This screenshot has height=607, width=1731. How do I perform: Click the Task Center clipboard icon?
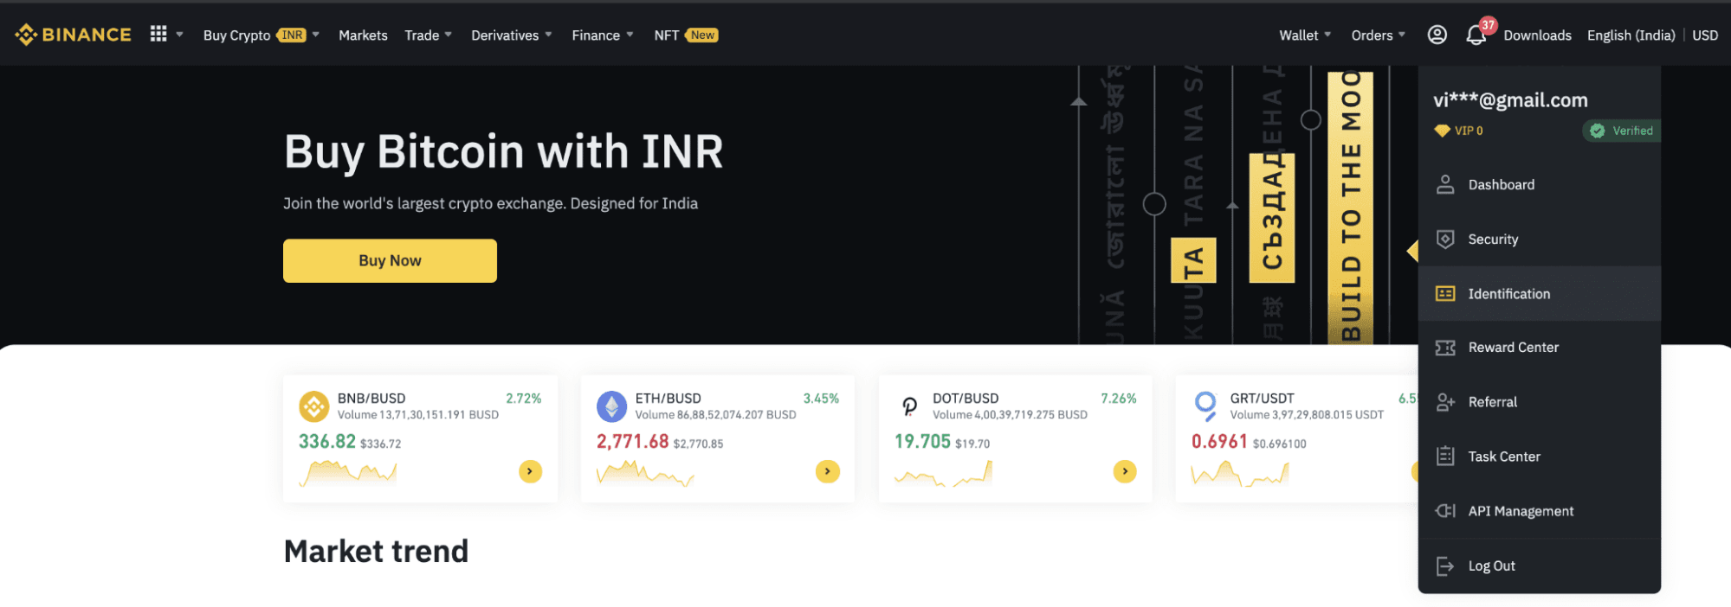(1445, 456)
